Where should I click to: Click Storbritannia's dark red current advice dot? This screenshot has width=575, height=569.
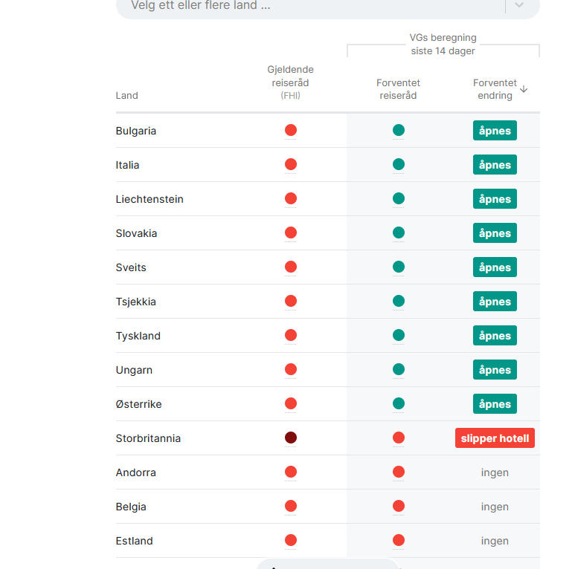click(x=291, y=438)
